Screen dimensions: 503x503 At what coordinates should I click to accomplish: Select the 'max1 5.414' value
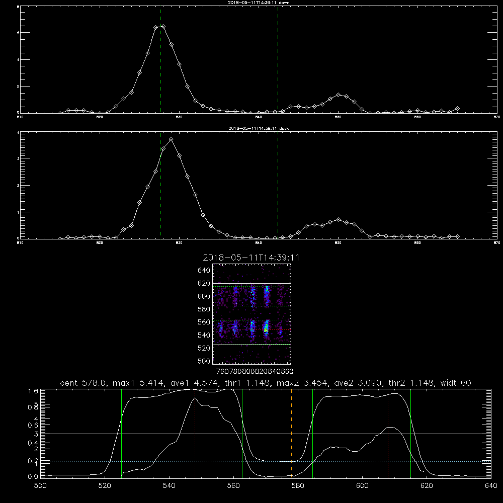139,383
